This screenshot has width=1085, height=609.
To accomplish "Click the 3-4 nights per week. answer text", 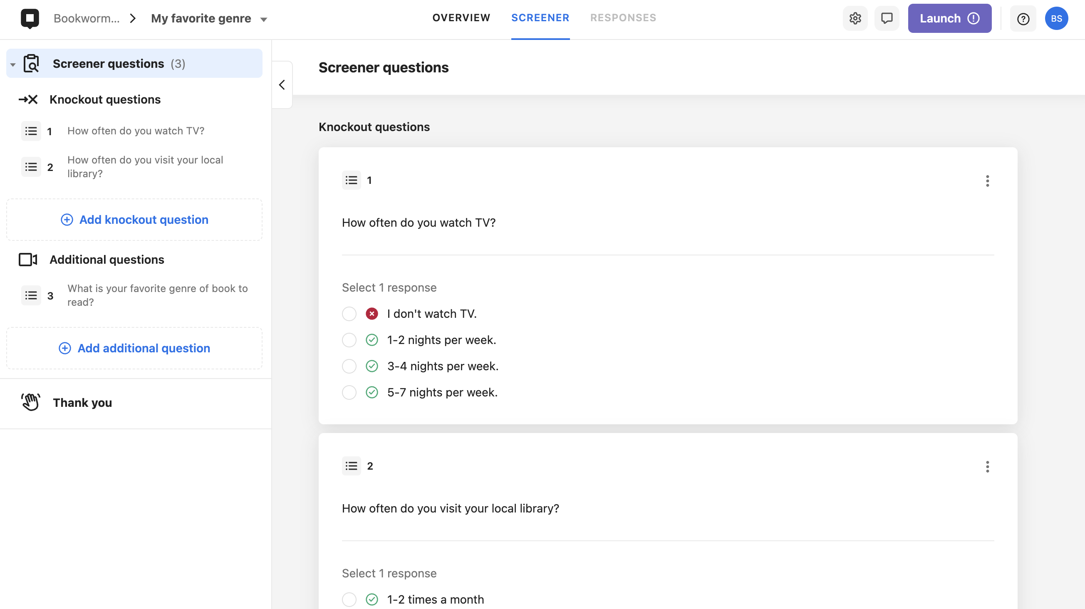I will 443,366.
